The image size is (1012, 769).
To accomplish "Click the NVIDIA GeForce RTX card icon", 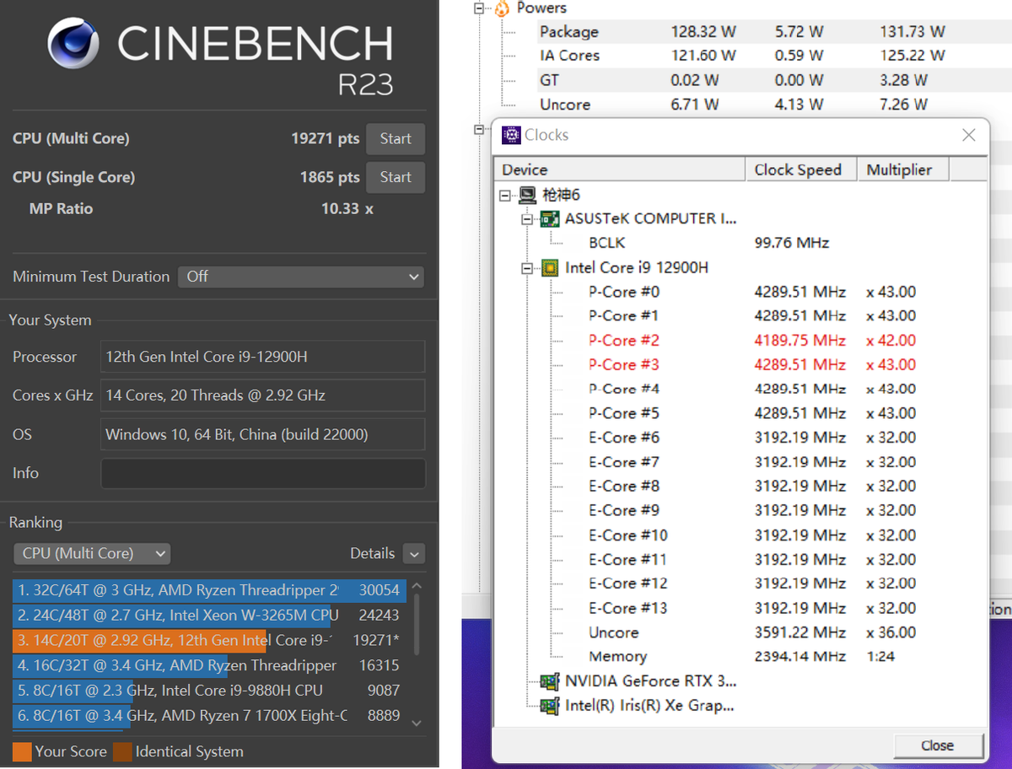I will click(x=550, y=681).
